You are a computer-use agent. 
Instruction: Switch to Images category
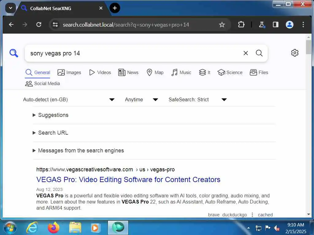coord(69,73)
